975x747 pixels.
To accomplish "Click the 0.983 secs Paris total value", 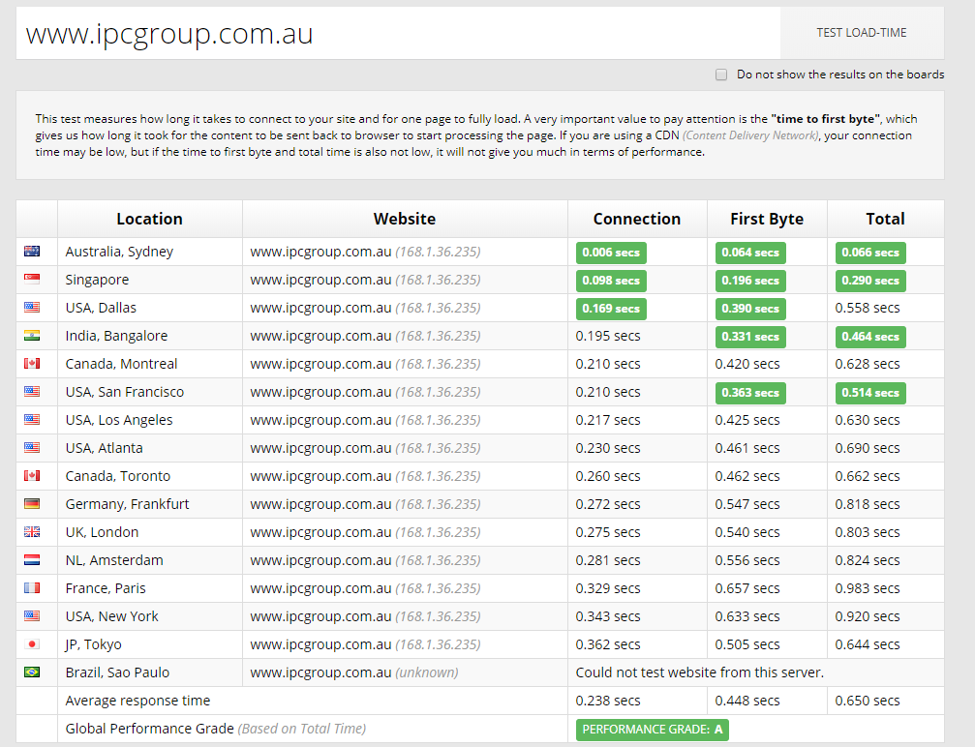I will click(x=868, y=588).
